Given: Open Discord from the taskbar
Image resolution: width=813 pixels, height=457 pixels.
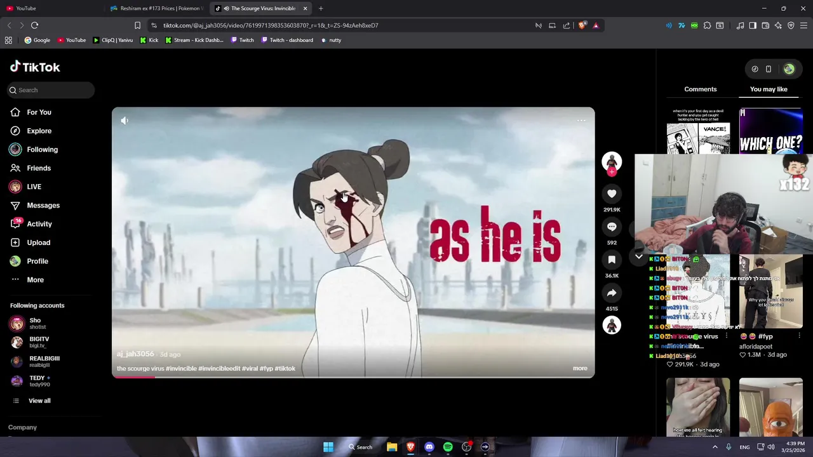Looking at the screenshot, I should coord(429,447).
